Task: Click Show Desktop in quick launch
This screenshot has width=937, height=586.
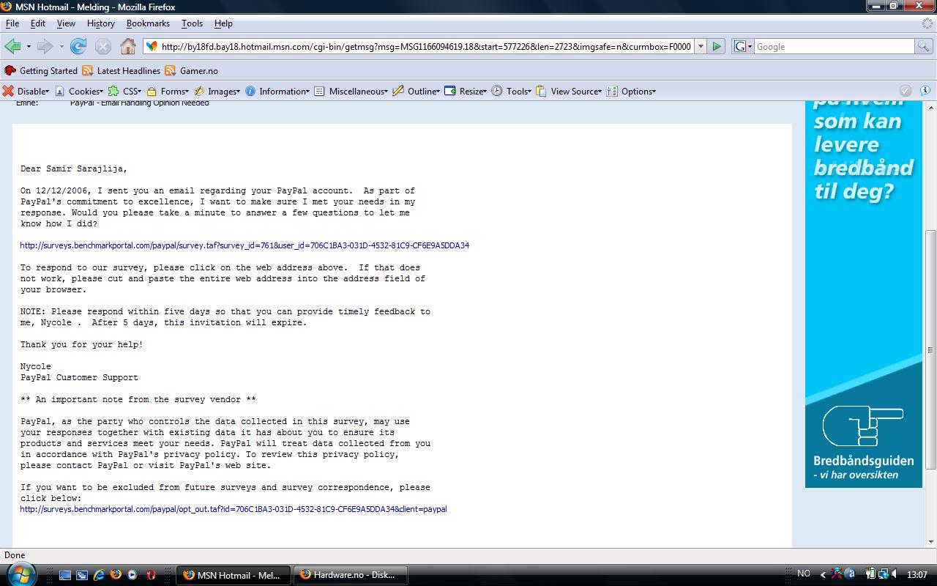Action: tap(65, 575)
